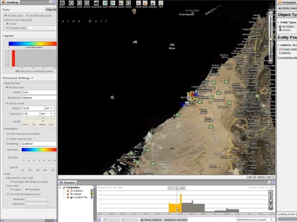This screenshot has width=297, height=222.
Task: Select All data points radio button
Action: [x=5, y=16]
